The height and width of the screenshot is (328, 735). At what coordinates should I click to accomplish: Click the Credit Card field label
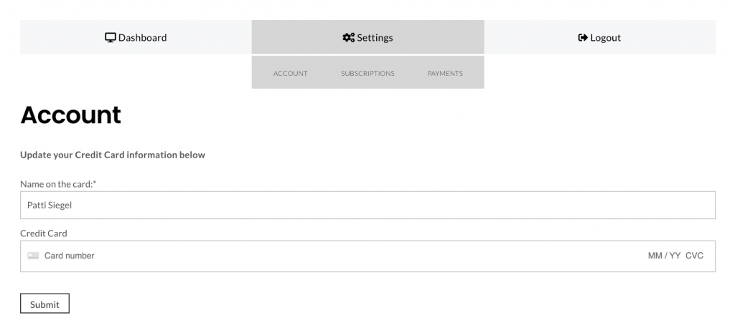pyautogui.click(x=44, y=233)
